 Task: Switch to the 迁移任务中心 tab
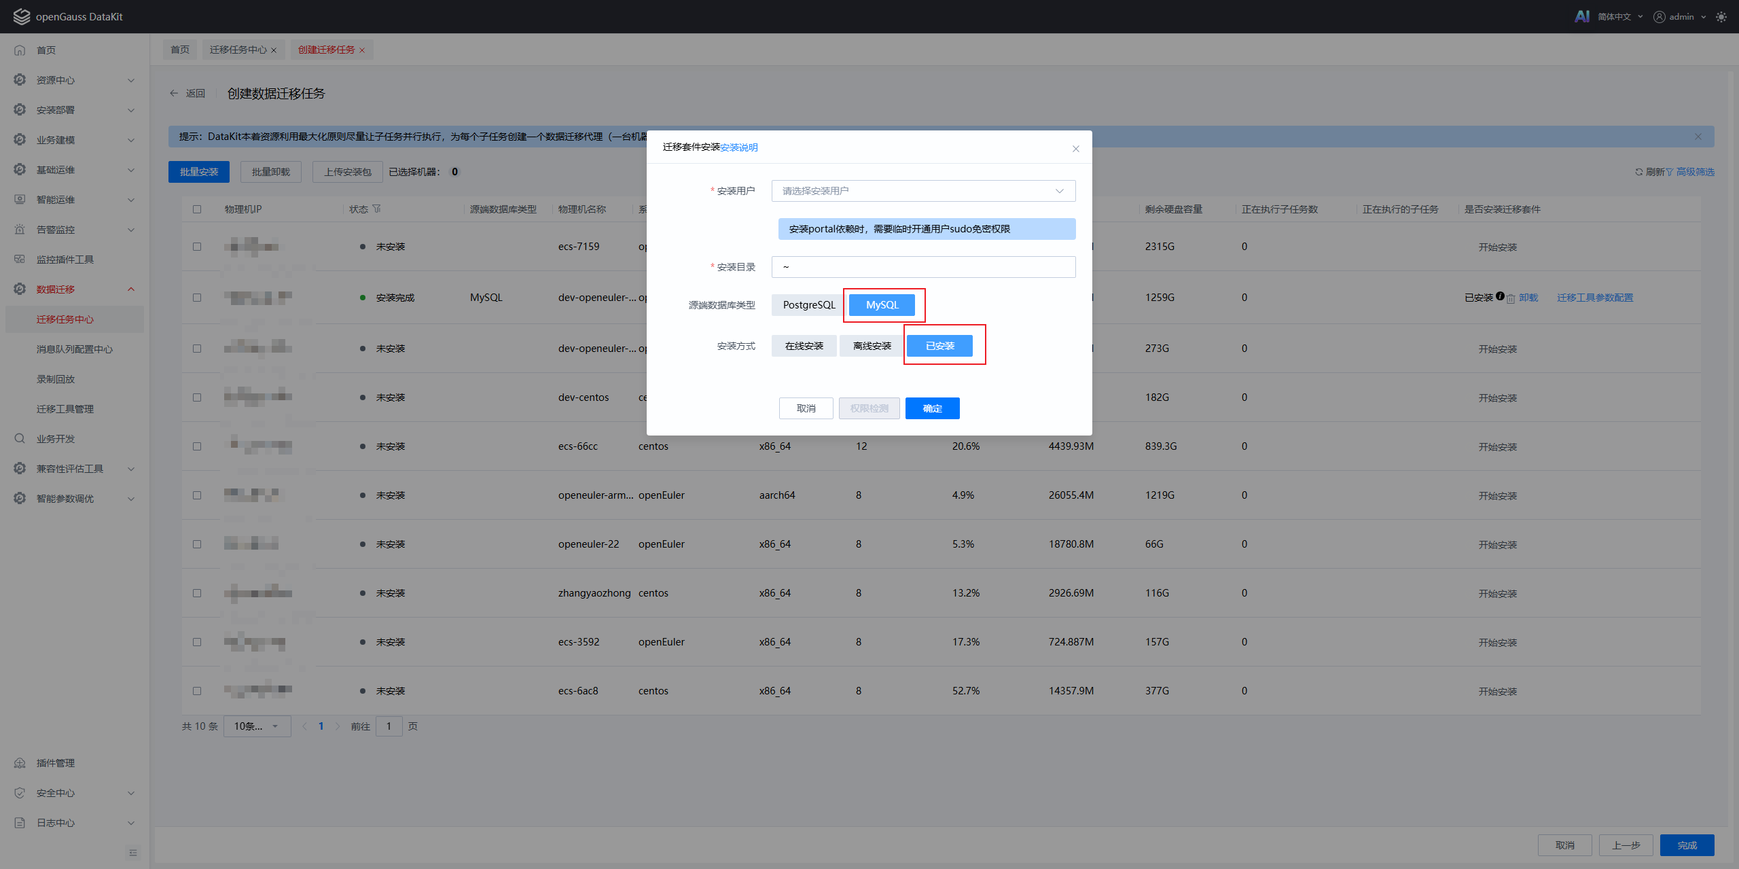238,50
